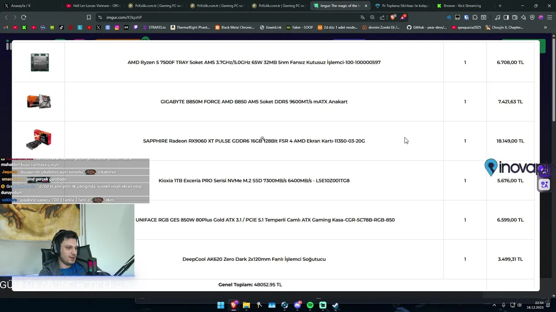Open the microphone tray icon
Image resolution: width=556 pixels, height=312 pixels.
tap(503, 305)
